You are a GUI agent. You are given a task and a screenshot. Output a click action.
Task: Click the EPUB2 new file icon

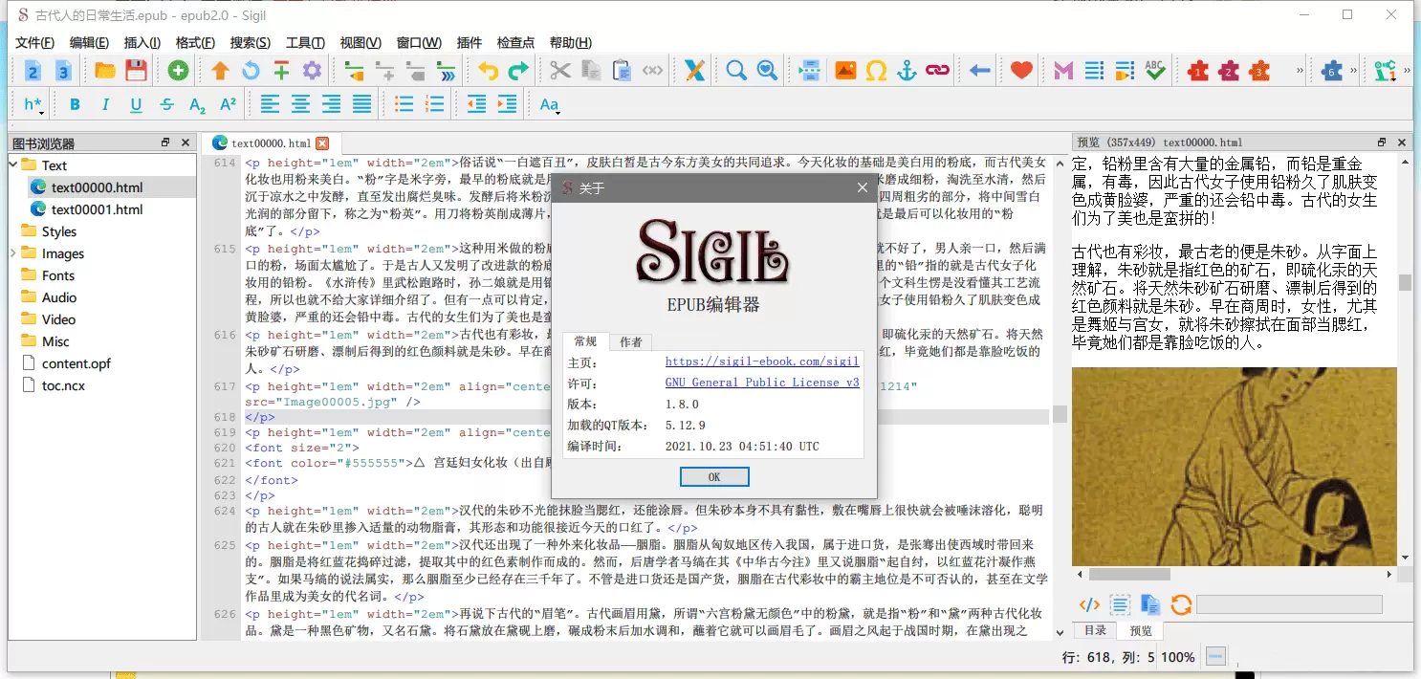coord(33,70)
